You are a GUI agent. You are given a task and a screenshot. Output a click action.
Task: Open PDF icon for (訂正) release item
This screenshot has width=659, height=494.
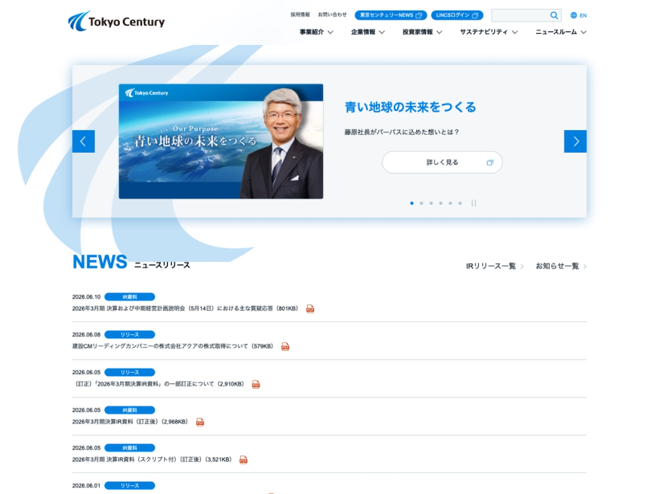tap(256, 385)
